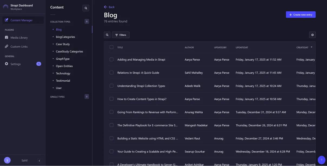Go back using the Back link

[109, 7]
